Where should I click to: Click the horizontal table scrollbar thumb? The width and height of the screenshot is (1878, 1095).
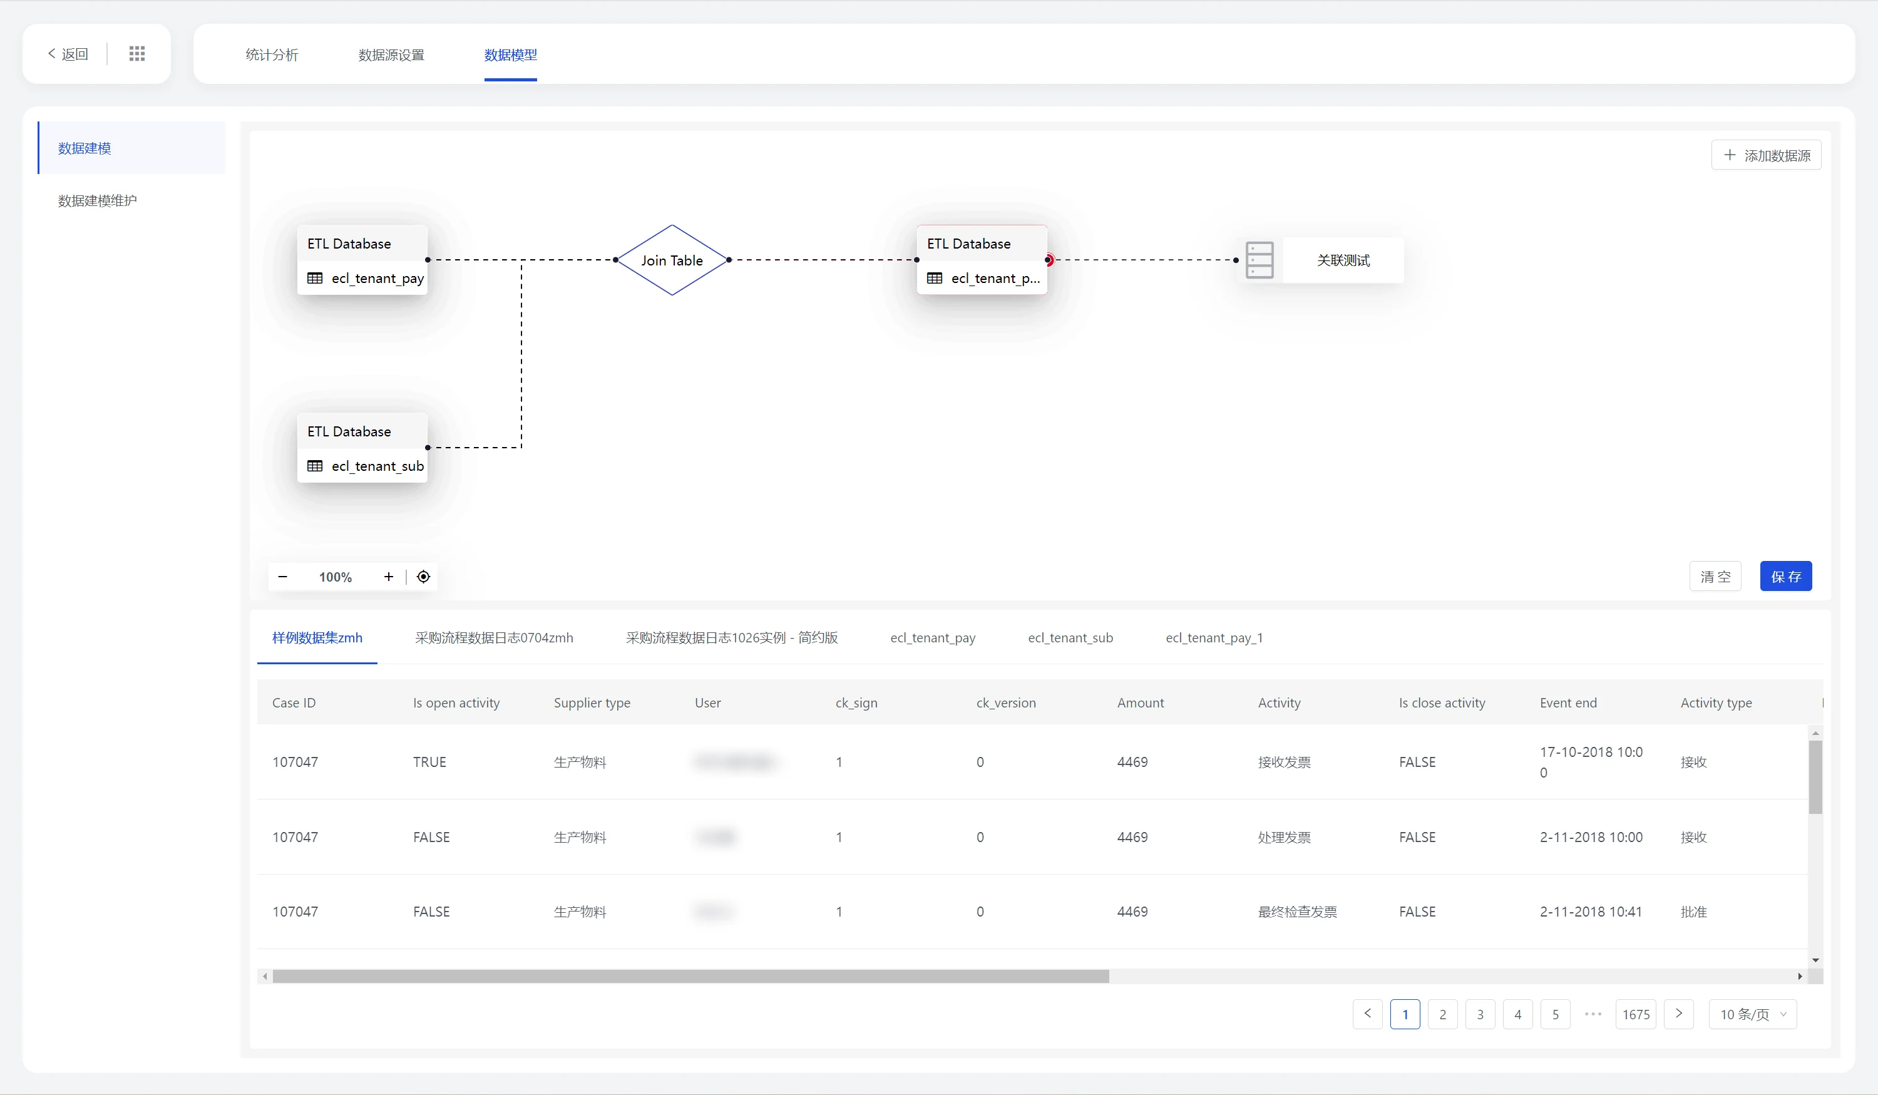pos(691,977)
